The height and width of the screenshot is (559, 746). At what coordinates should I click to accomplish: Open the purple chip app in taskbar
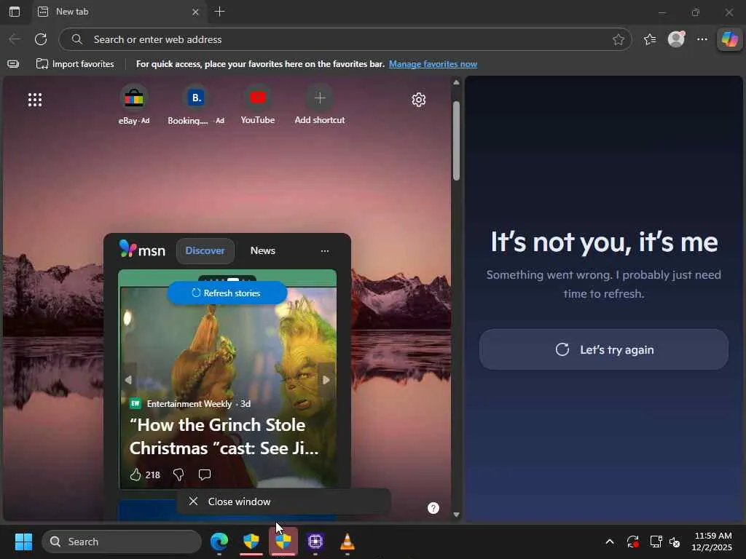pyautogui.click(x=315, y=542)
